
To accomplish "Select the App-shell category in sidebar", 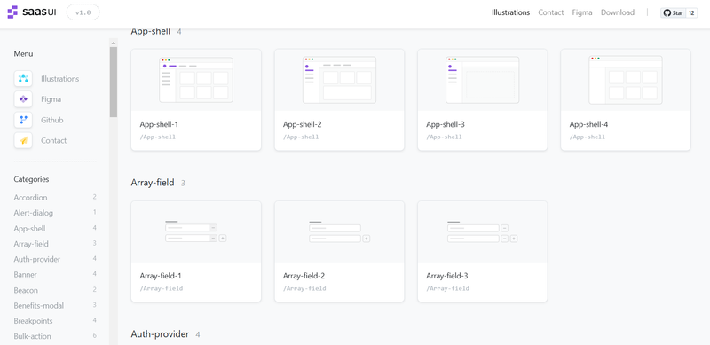I will [x=29, y=229].
